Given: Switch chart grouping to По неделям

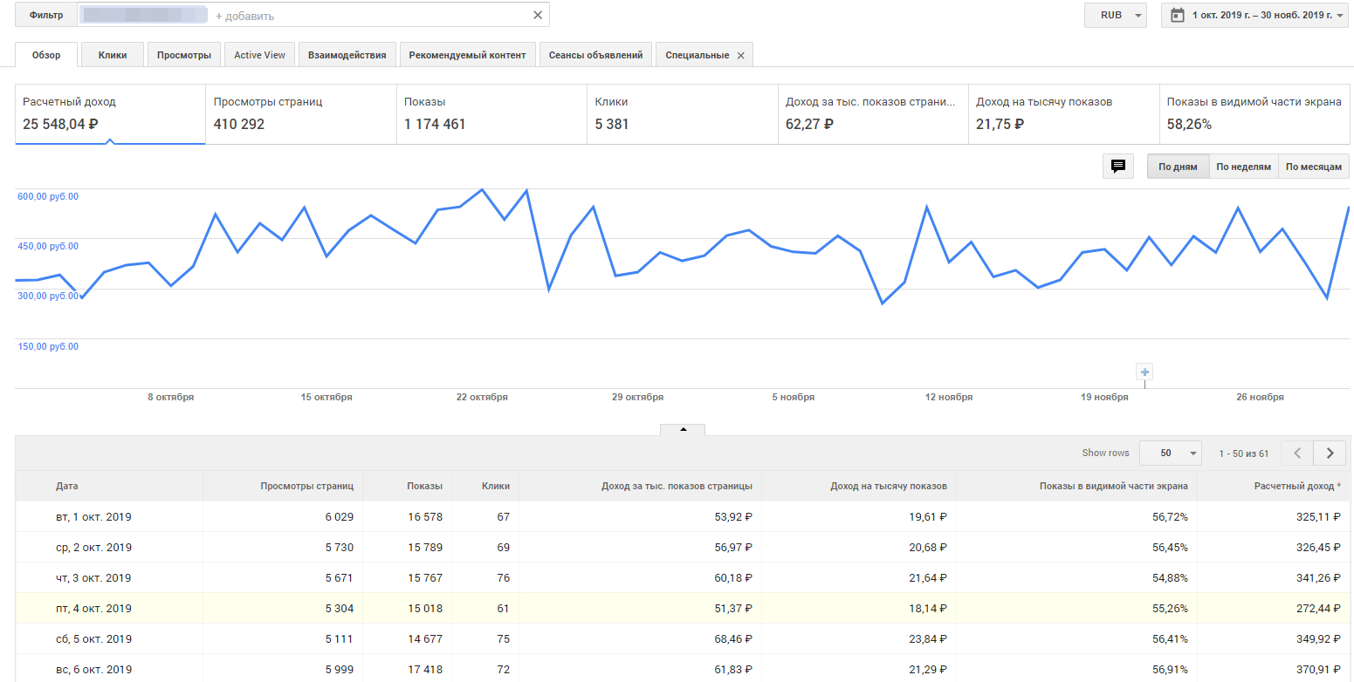Looking at the screenshot, I should pos(1243,167).
